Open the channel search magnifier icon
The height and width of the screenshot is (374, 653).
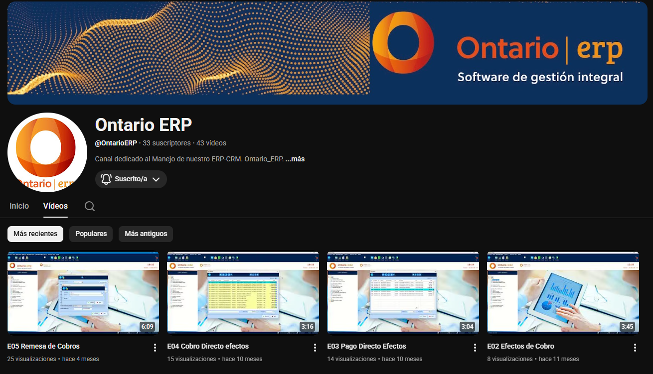tap(90, 206)
